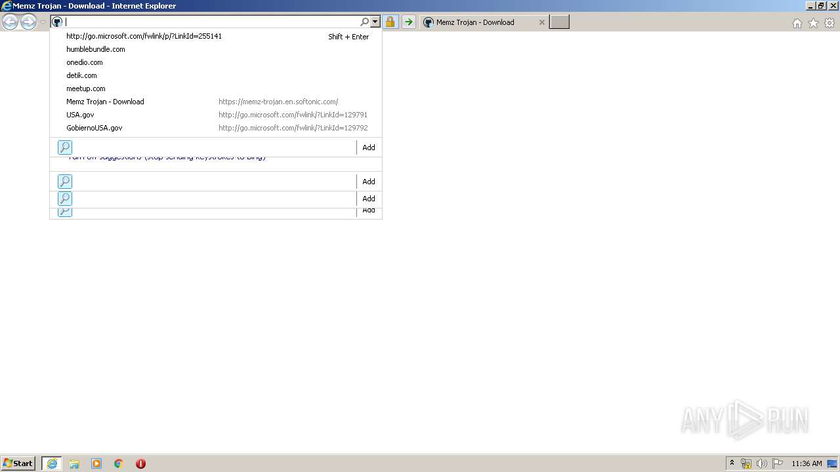Click the magnifier search icon in the address bar

coord(365,22)
